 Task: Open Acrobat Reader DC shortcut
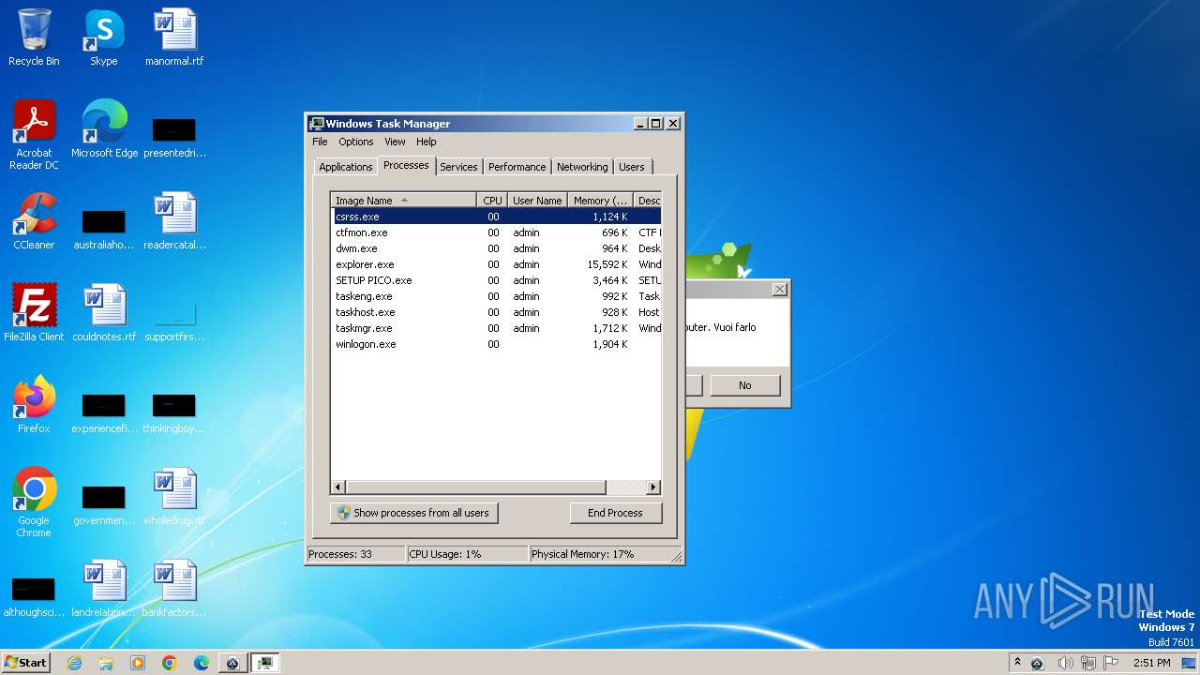click(34, 134)
